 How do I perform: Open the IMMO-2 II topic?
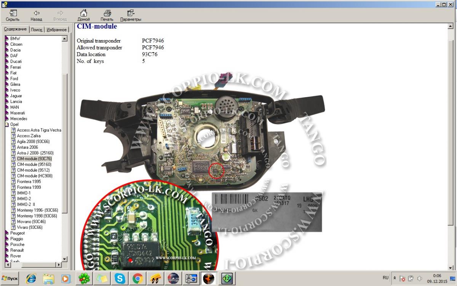pos(26,204)
